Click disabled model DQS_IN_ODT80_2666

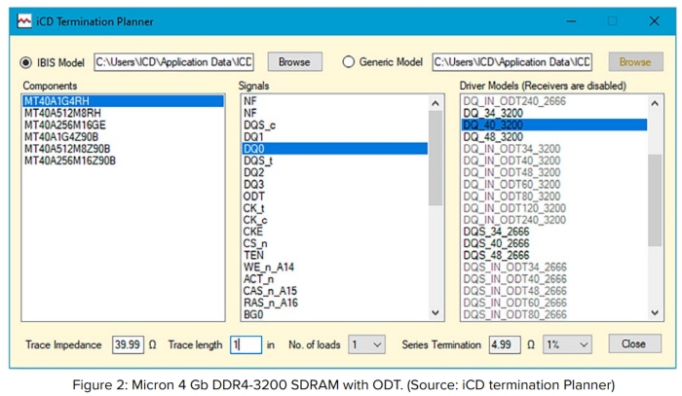click(554, 314)
